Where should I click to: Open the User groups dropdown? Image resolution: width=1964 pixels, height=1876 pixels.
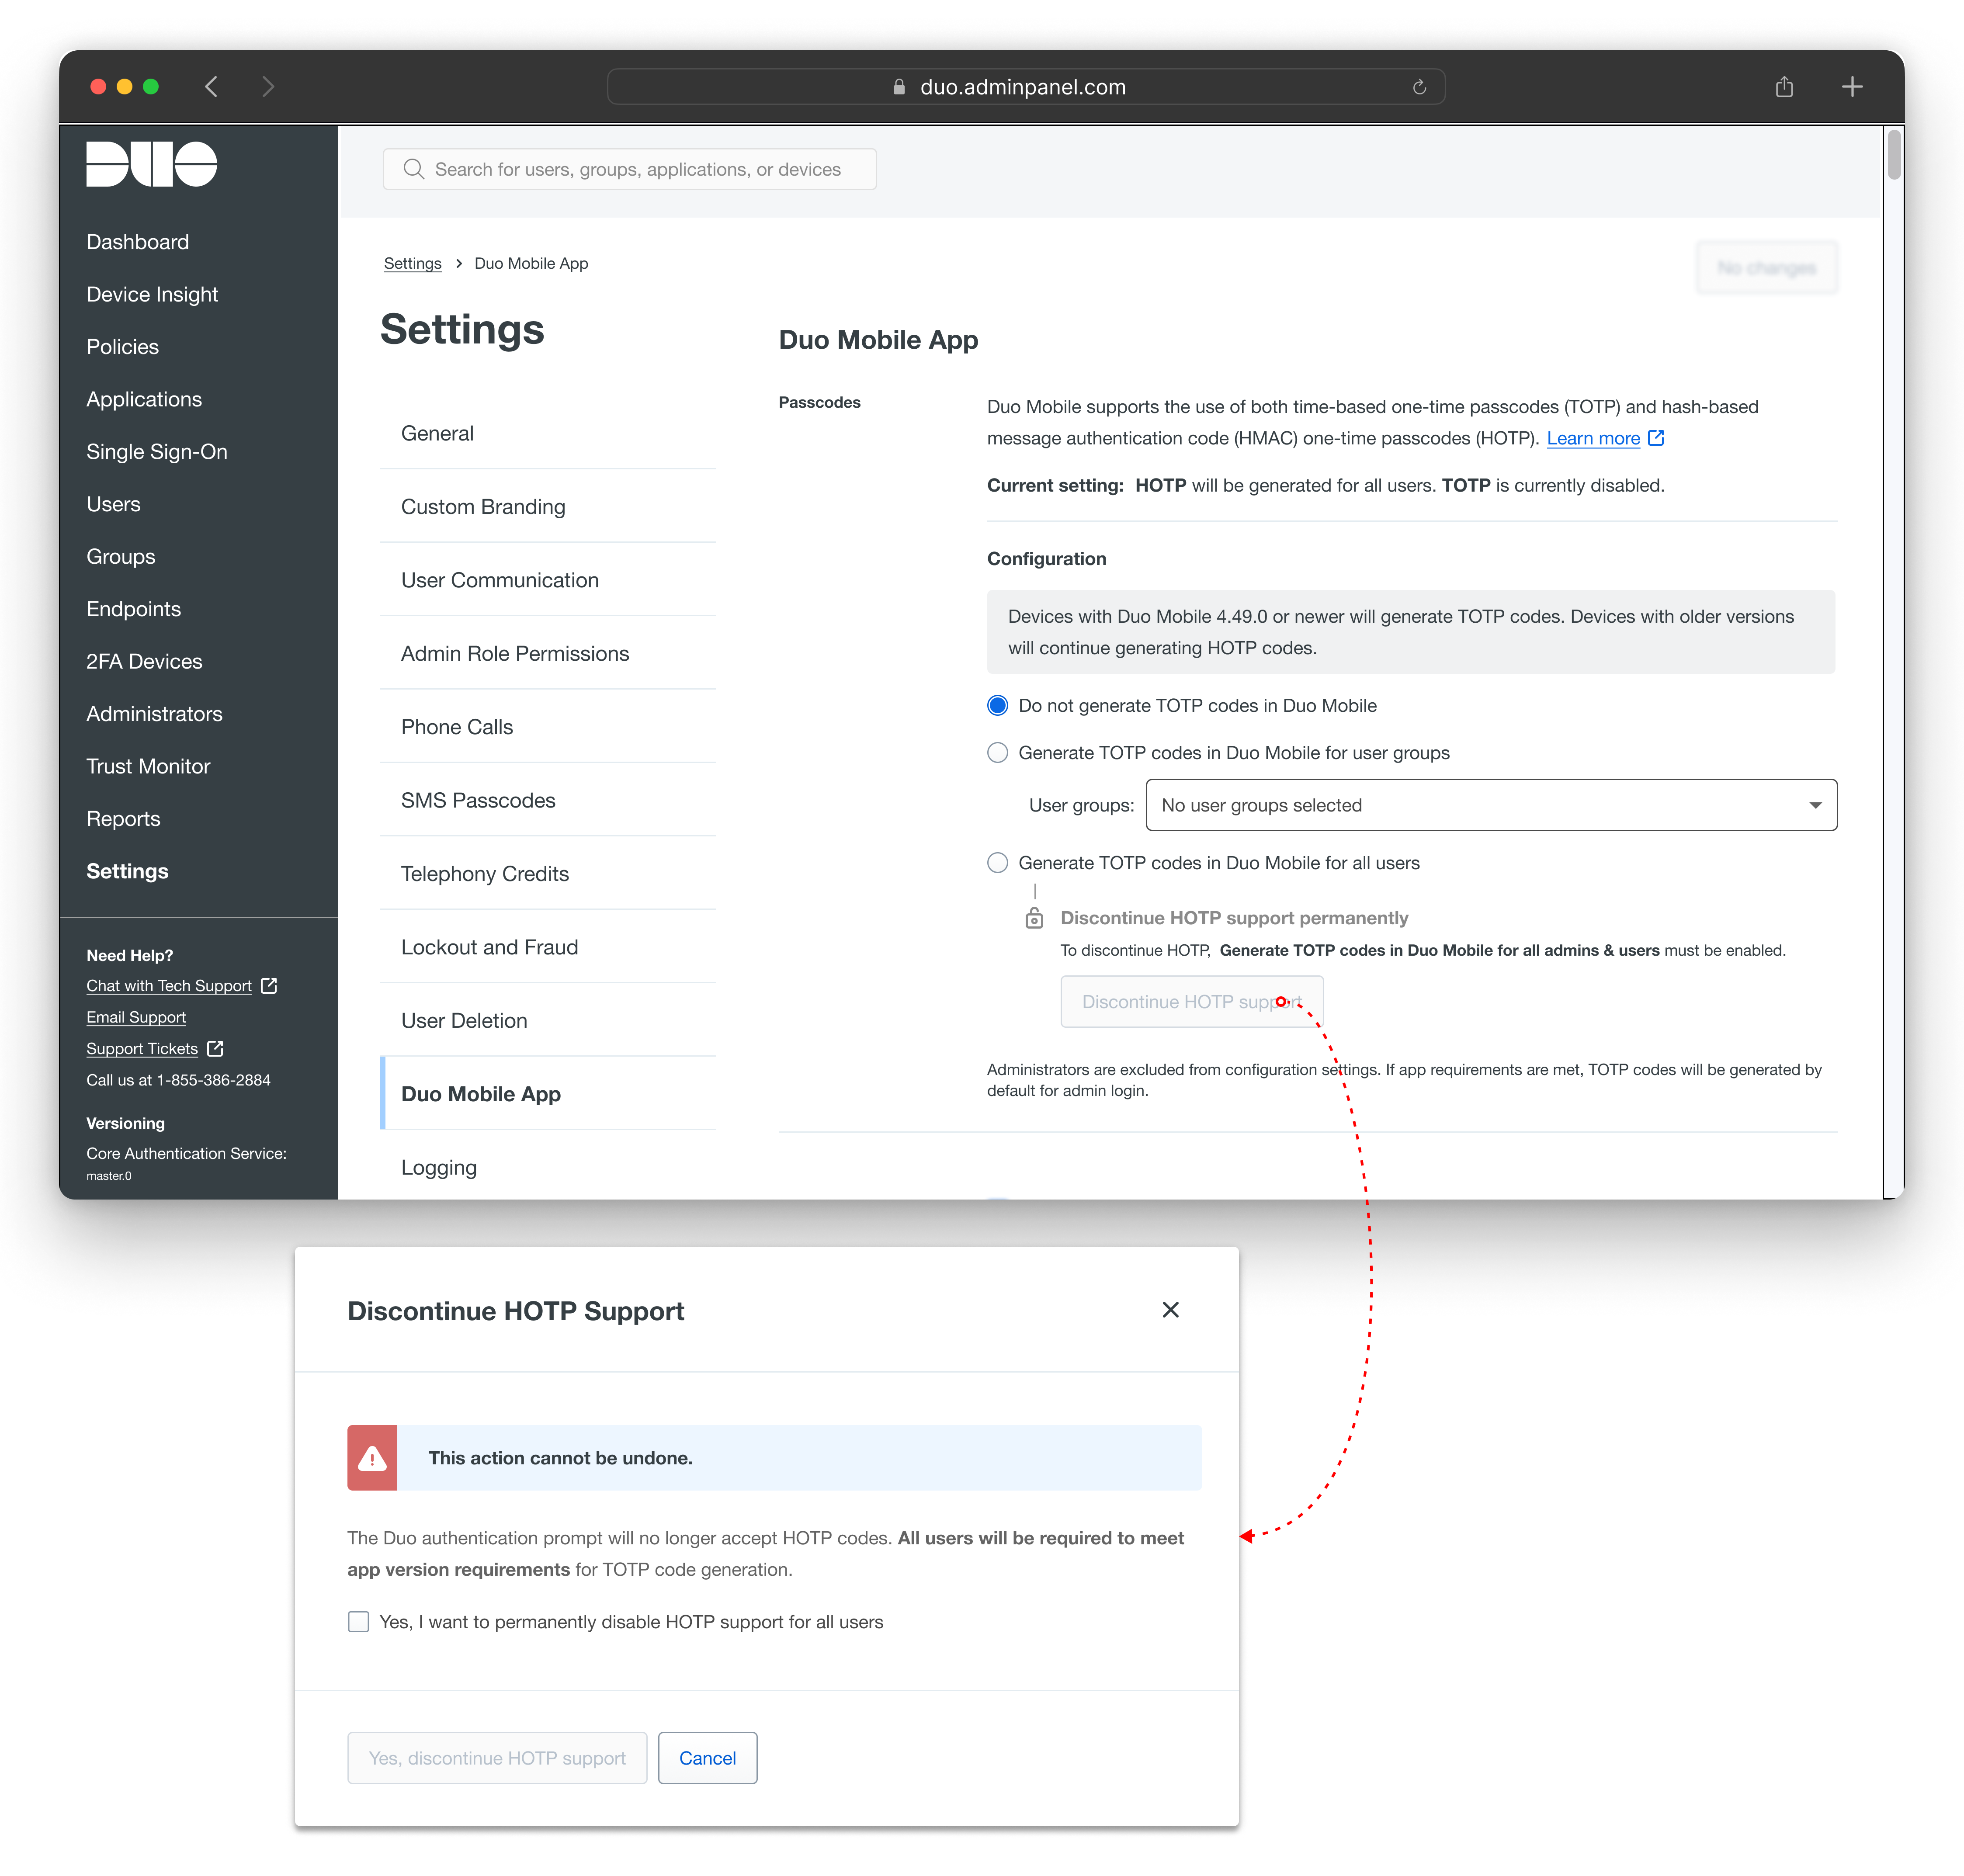tap(1491, 805)
